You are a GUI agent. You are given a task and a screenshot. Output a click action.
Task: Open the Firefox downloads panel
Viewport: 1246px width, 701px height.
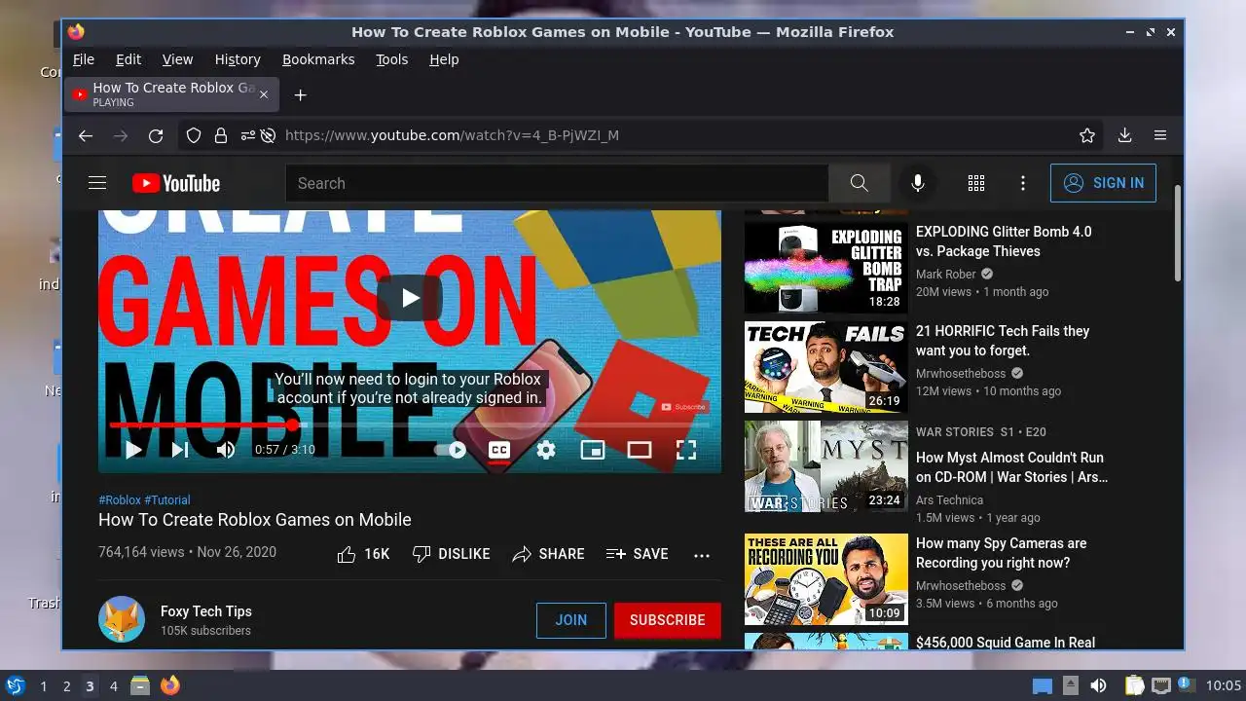[x=1124, y=135]
